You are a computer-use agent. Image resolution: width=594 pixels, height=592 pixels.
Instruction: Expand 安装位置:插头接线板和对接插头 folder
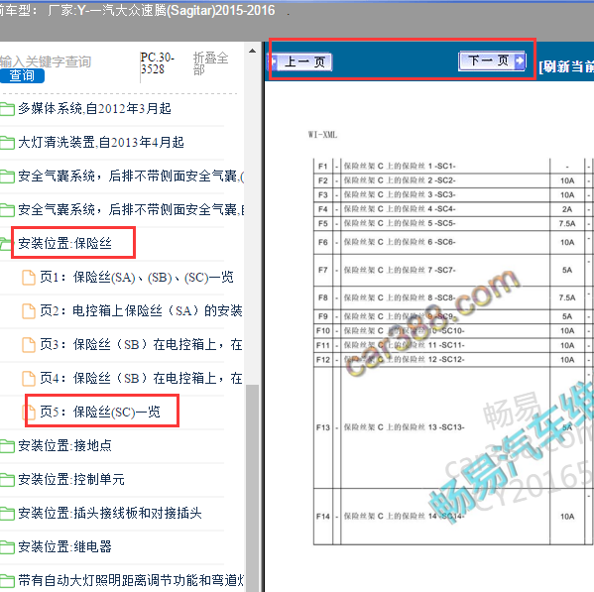pyautogui.click(x=110, y=513)
